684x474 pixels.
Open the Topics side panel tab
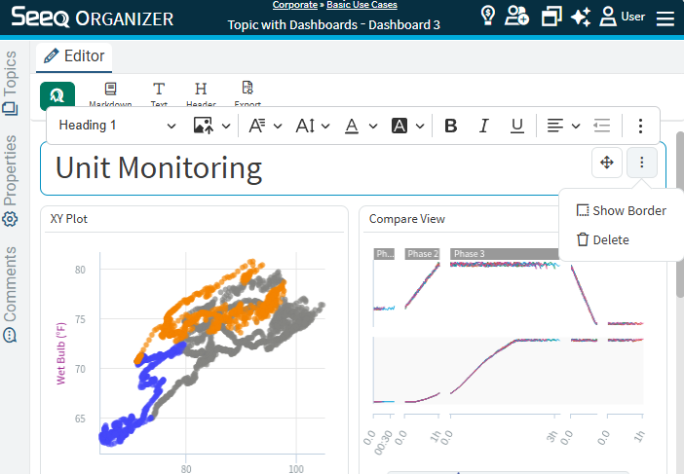click(11, 76)
